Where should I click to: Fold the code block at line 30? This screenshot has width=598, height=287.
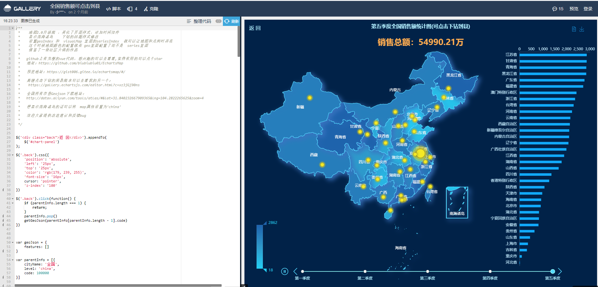pos(13,155)
